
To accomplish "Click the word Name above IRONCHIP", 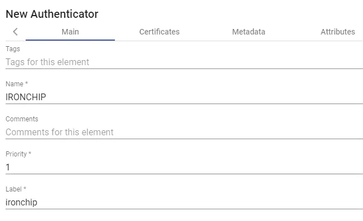I will [14, 84].
